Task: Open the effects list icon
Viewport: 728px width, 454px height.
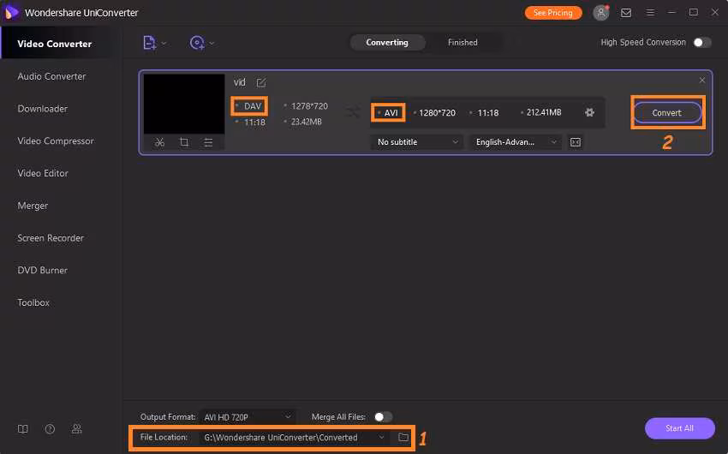Action: click(208, 142)
